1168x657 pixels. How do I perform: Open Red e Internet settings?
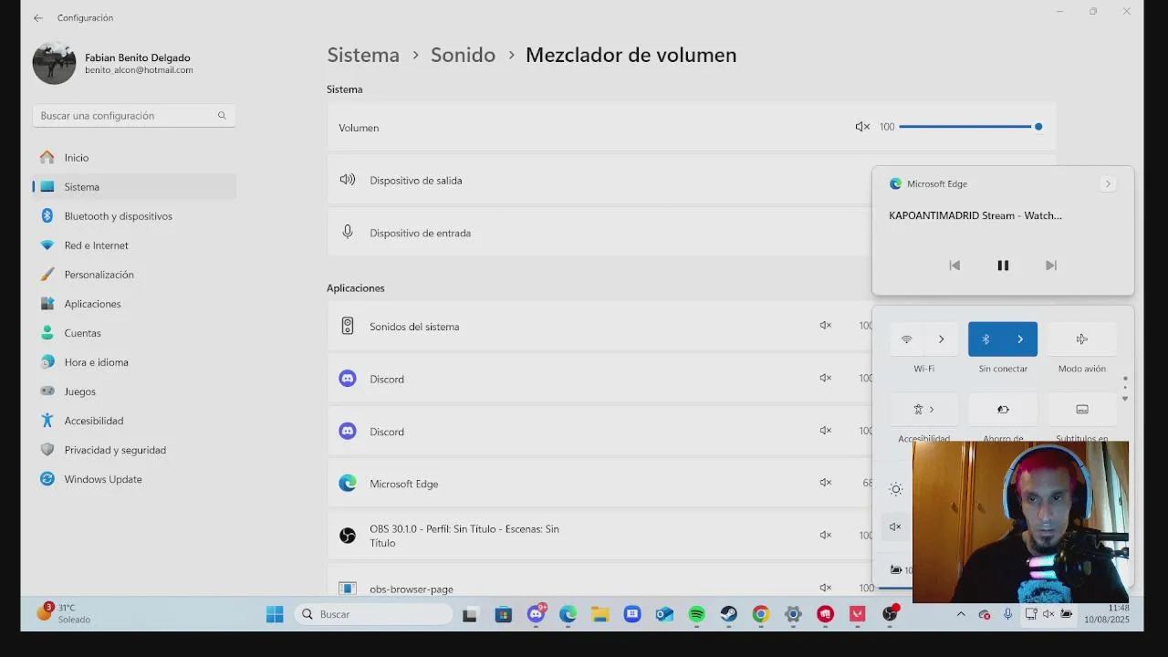[134, 245]
